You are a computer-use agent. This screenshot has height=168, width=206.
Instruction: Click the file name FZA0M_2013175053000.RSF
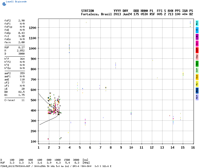(15, 166)
